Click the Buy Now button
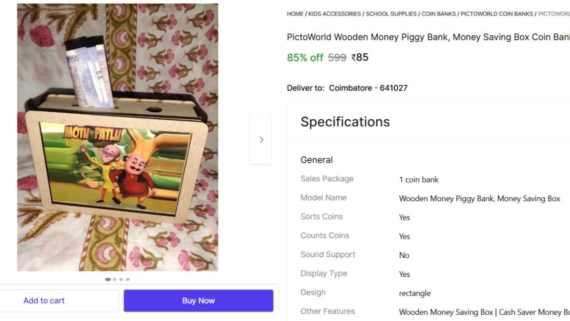 point(198,300)
